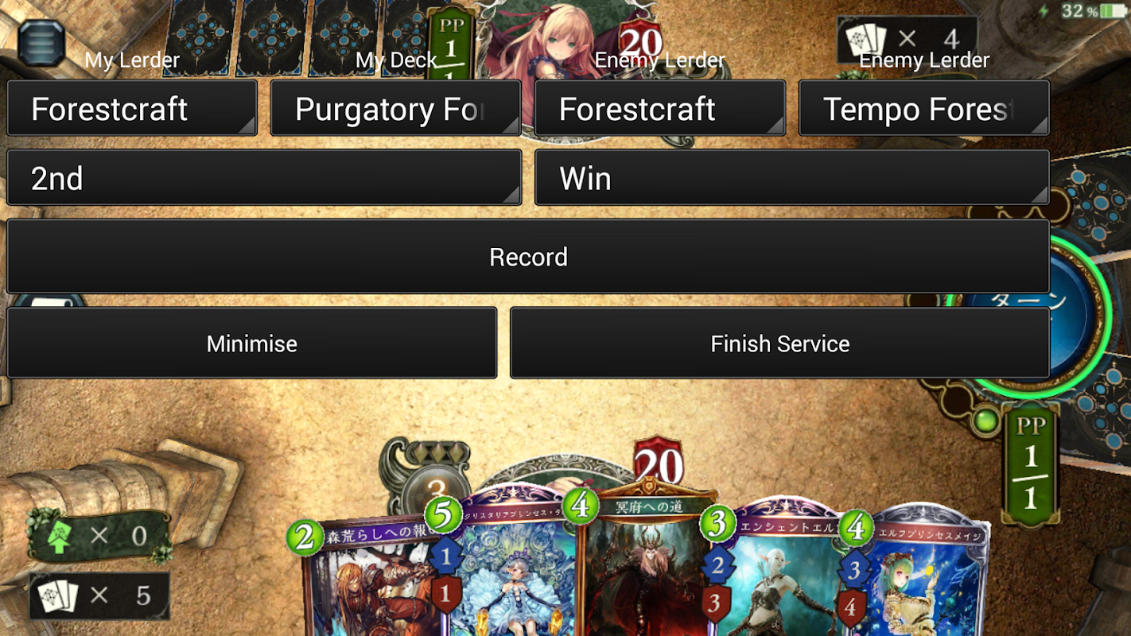Click the Minimise button
Image resolution: width=1131 pixels, height=636 pixels.
point(252,343)
